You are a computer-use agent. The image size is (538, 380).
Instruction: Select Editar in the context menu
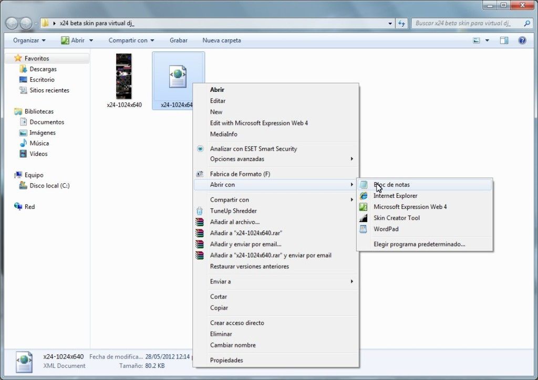click(x=218, y=101)
